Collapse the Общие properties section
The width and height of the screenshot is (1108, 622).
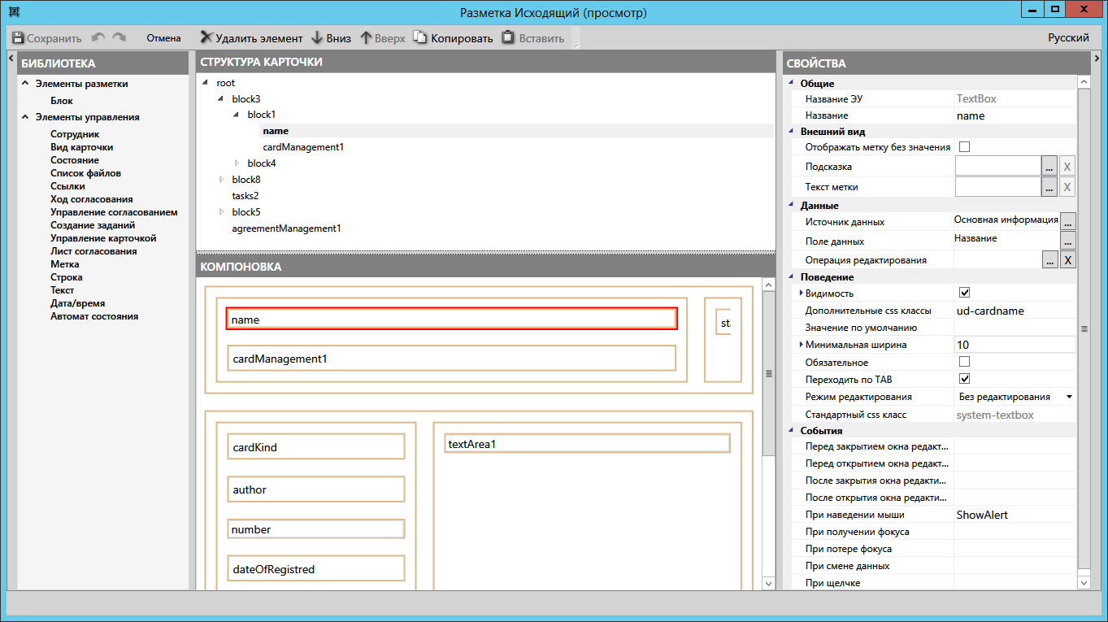(790, 83)
